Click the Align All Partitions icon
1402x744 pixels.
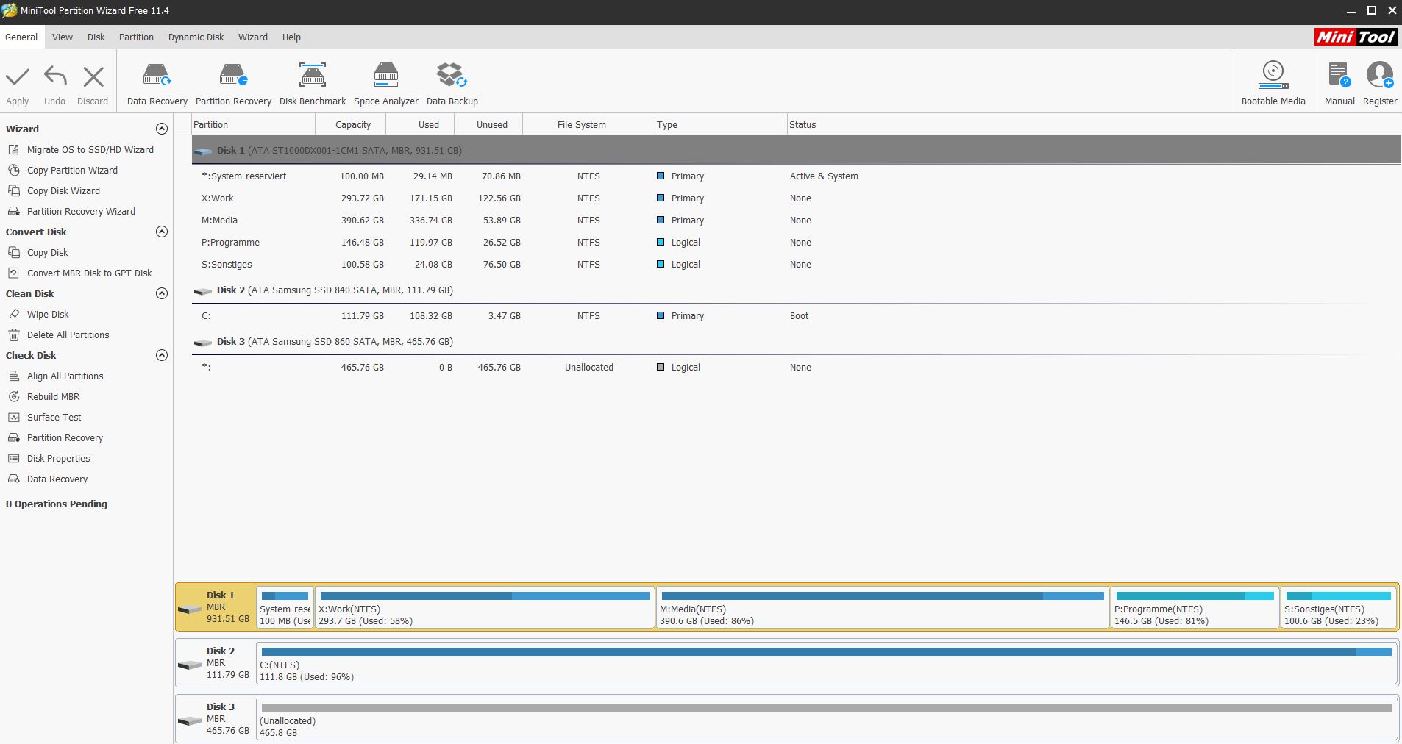[x=13, y=376]
